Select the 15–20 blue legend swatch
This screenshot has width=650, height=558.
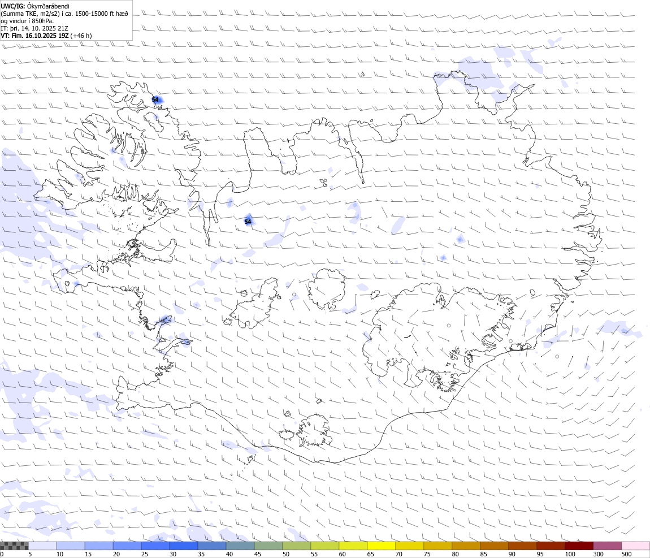point(99,546)
